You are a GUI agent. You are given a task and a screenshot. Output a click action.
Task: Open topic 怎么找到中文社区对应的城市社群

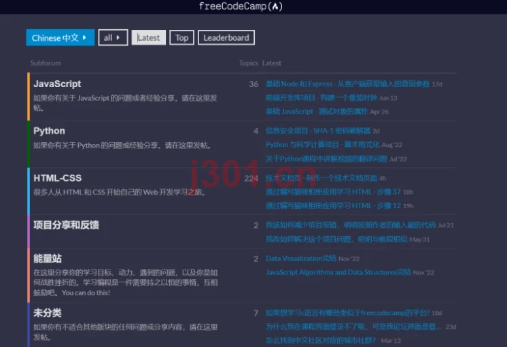(321, 340)
